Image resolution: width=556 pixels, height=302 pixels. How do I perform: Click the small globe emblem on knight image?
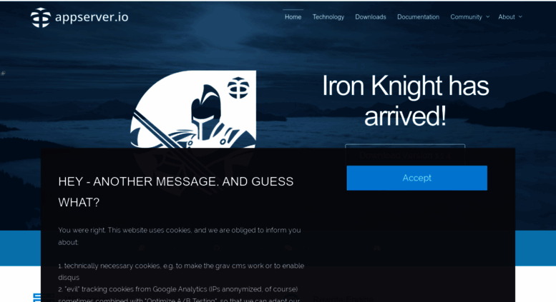[238, 87]
